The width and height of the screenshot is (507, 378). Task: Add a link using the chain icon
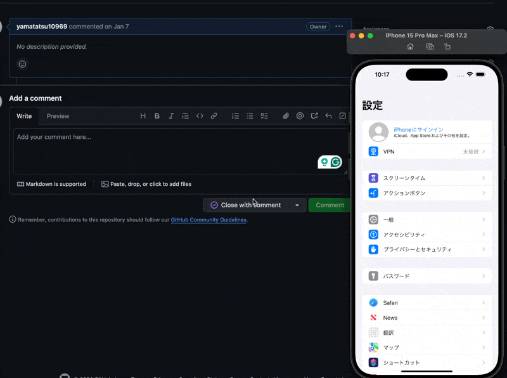(x=214, y=116)
